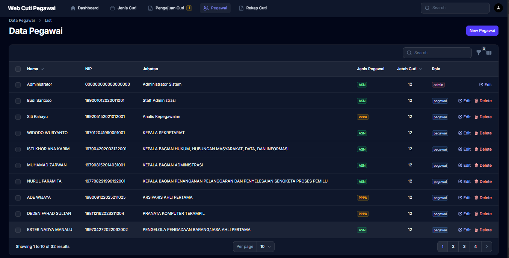Check the box for NURUL PARAMITA
The height and width of the screenshot is (258, 509).
(x=18, y=182)
